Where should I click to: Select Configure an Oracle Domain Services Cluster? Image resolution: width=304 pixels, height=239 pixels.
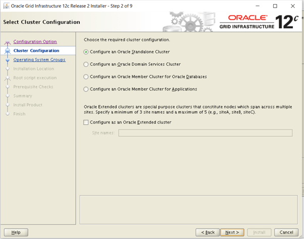(86, 64)
